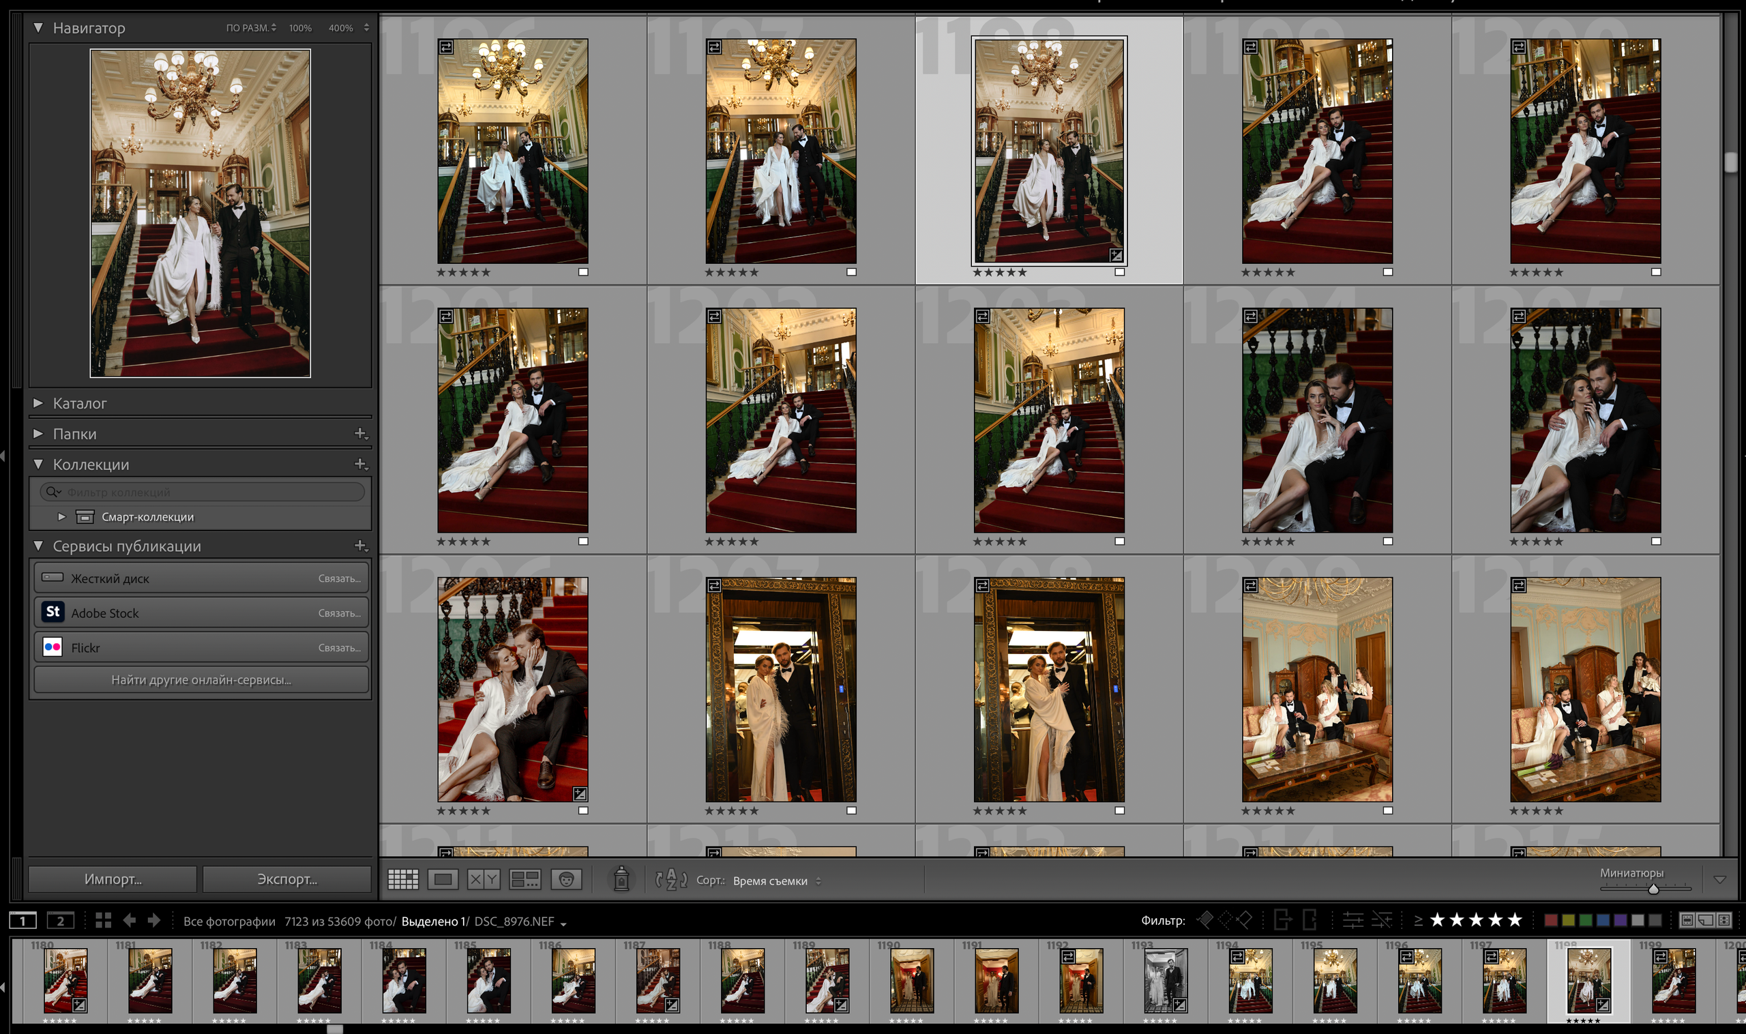The image size is (1746, 1034).
Task: Click the develop adjustments badge on selected photo 1198
Action: coord(1115,254)
